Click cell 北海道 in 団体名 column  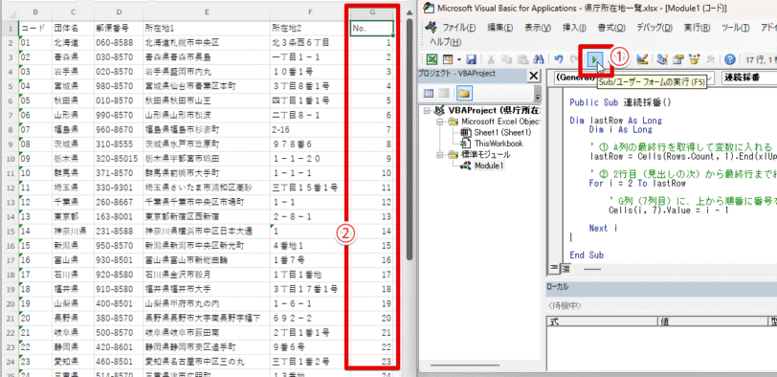tap(72, 43)
